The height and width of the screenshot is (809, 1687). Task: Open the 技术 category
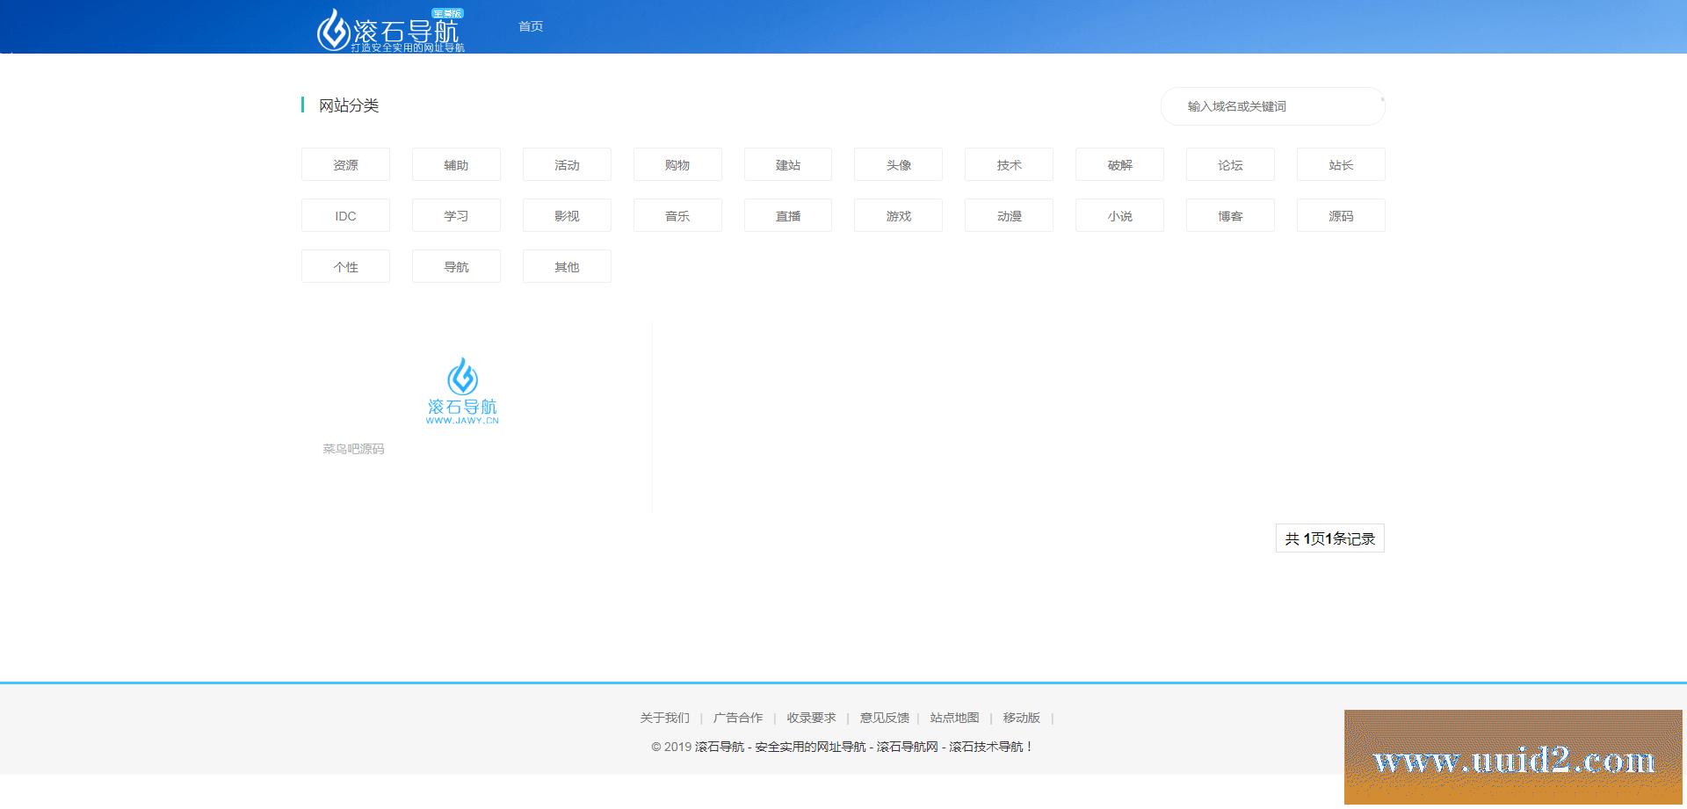[x=1009, y=164]
